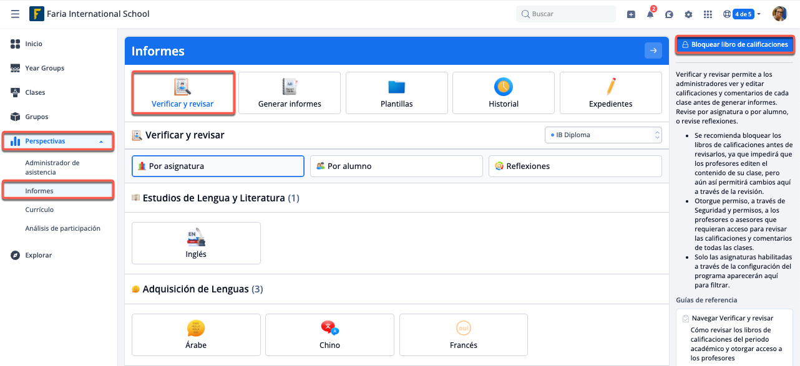Open the school switcher 4 de 5 dropdown

[743, 14]
